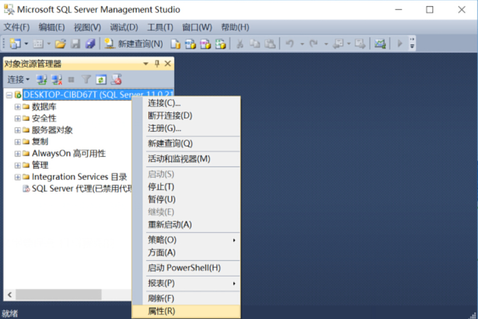The height and width of the screenshot is (319, 478).
Task: Click the Paste clipboard icon
Action: (270, 44)
